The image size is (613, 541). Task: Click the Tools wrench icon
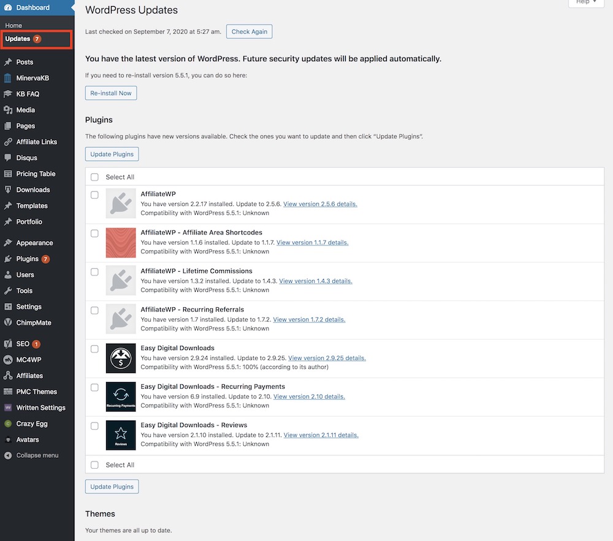click(8, 291)
